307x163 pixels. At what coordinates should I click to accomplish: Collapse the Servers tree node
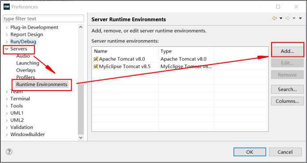tap(7, 49)
